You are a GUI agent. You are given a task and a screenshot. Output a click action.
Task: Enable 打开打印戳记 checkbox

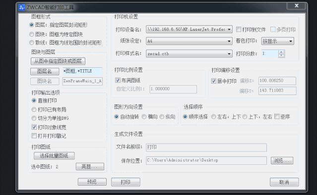click(x=34, y=136)
